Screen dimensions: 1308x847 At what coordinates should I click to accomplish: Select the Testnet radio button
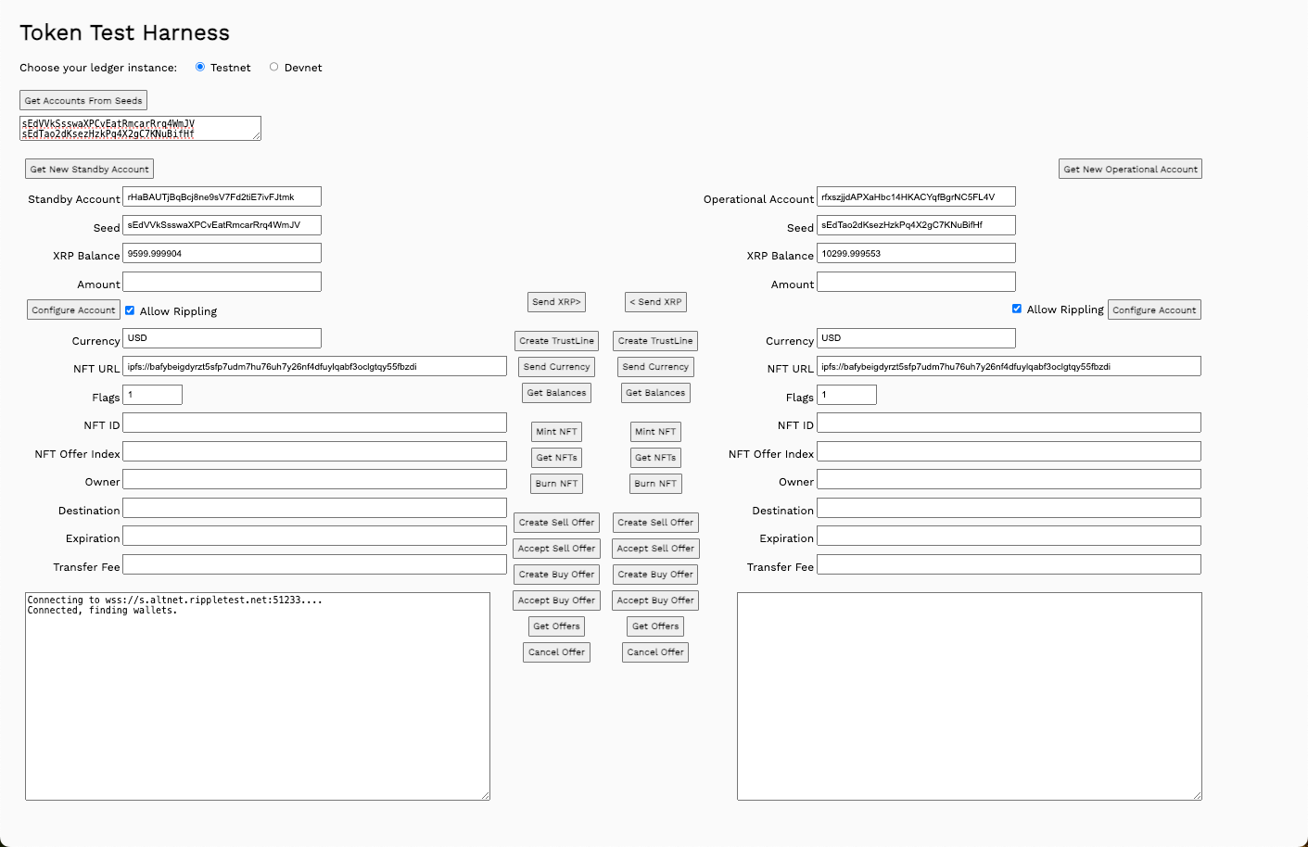[x=200, y=67]
